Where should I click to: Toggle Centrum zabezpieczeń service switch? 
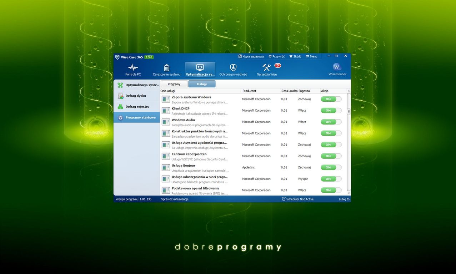click(x=331, y=156)
